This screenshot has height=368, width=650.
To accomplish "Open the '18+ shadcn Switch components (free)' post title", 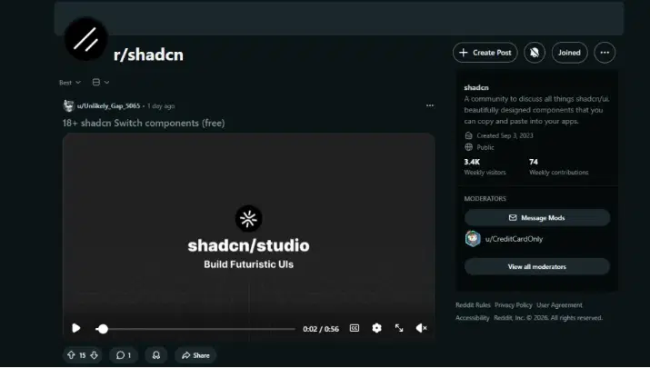I will pyautogui.click(x=144, y=123).
